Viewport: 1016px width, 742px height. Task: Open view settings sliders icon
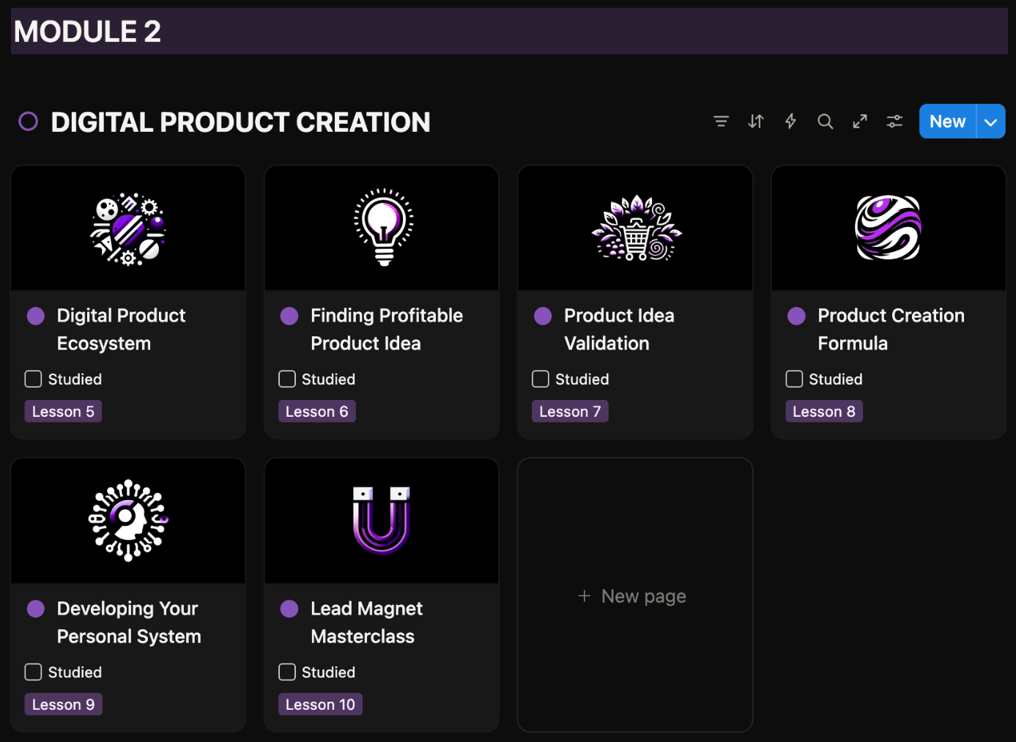coord(894,122)
